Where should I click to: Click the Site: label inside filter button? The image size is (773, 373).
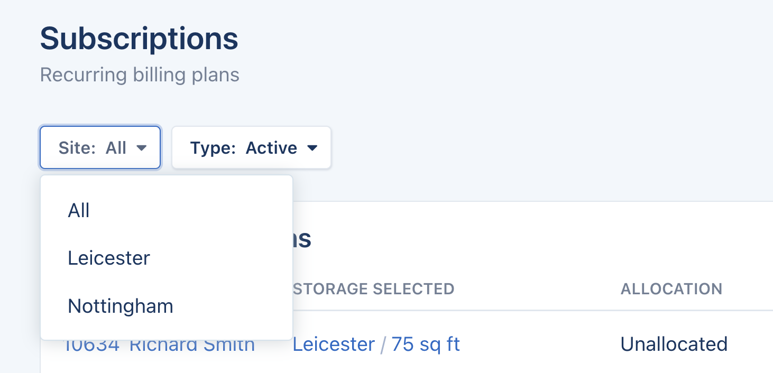pyautogui.click(x=77, y=148)
